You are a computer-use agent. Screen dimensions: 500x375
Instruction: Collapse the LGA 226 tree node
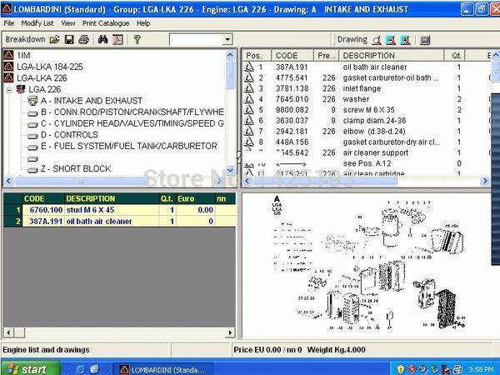pyautogui.click(x=9, y=90)
